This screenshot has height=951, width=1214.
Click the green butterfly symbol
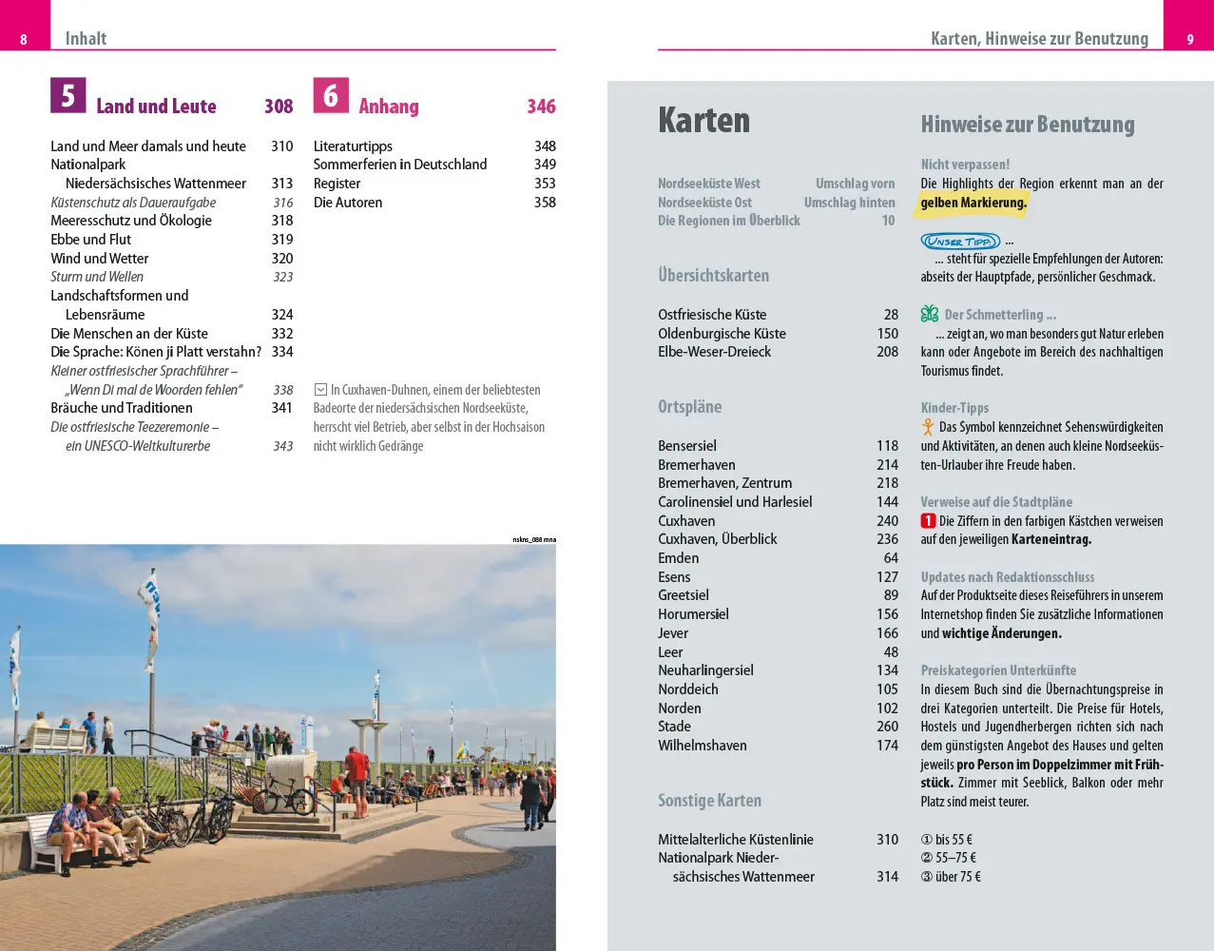click(x=929, y=314)
